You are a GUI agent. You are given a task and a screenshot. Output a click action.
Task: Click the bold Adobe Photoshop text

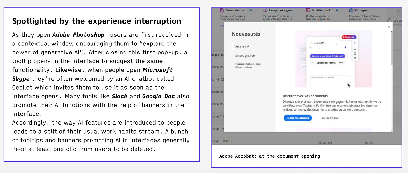pos(78,35)
